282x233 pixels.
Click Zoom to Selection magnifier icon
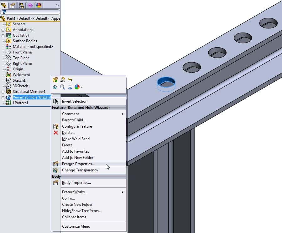[x=63, y=87]
